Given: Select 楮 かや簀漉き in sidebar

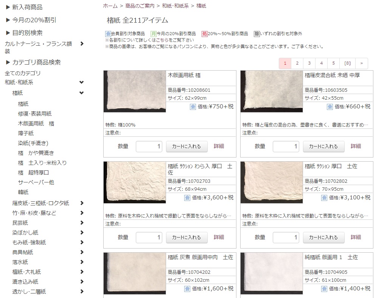Looking at the screenshot, I should pyautogui.click(x=36, y=153).
